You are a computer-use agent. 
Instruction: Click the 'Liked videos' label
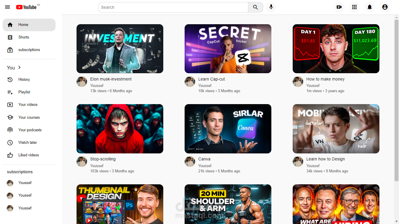(x=29, y=155)
